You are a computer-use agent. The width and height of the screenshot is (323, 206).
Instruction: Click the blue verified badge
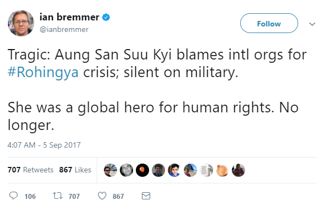(106, 17)
